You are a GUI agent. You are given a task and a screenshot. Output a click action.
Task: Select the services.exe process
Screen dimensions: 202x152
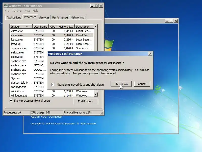[52, 48]
